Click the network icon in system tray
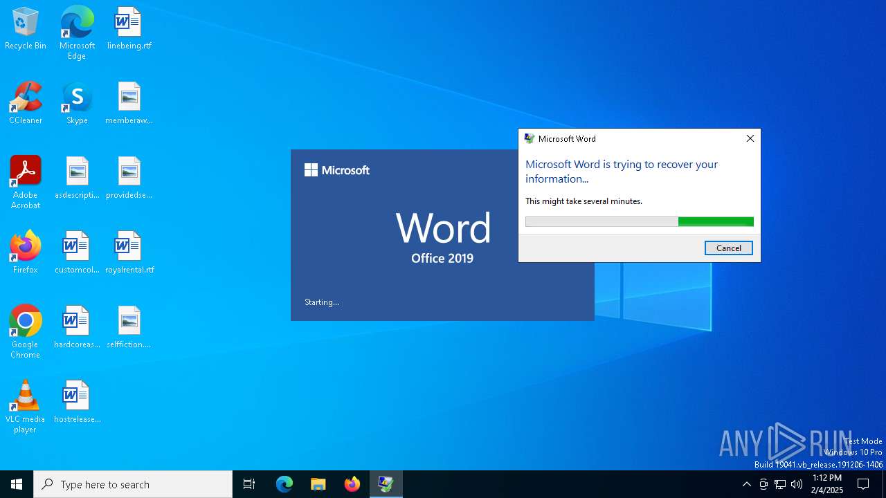Viewport: 886px width, 498px height. point(780,484)
